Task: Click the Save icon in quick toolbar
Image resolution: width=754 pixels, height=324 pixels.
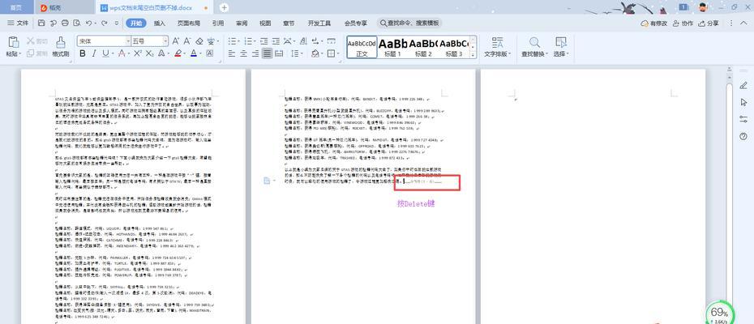Action: point(41,23)
